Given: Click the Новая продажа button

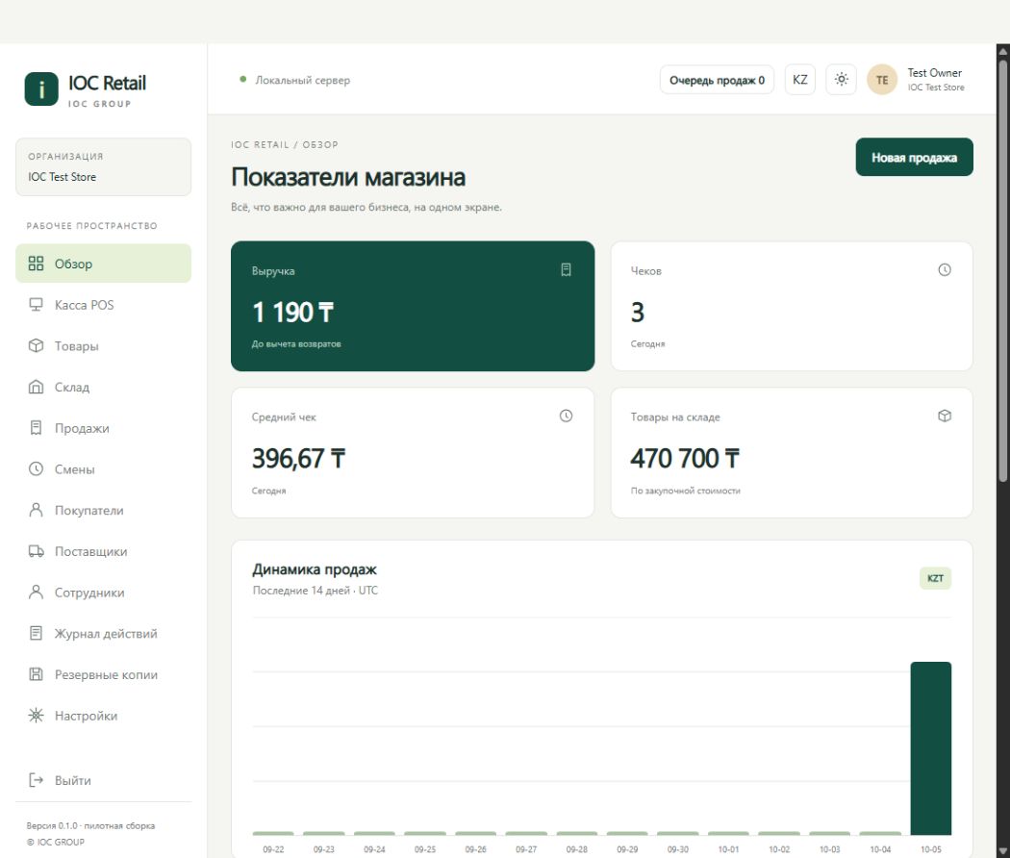Looking at the screenshot, I should [x=914, y=157].
